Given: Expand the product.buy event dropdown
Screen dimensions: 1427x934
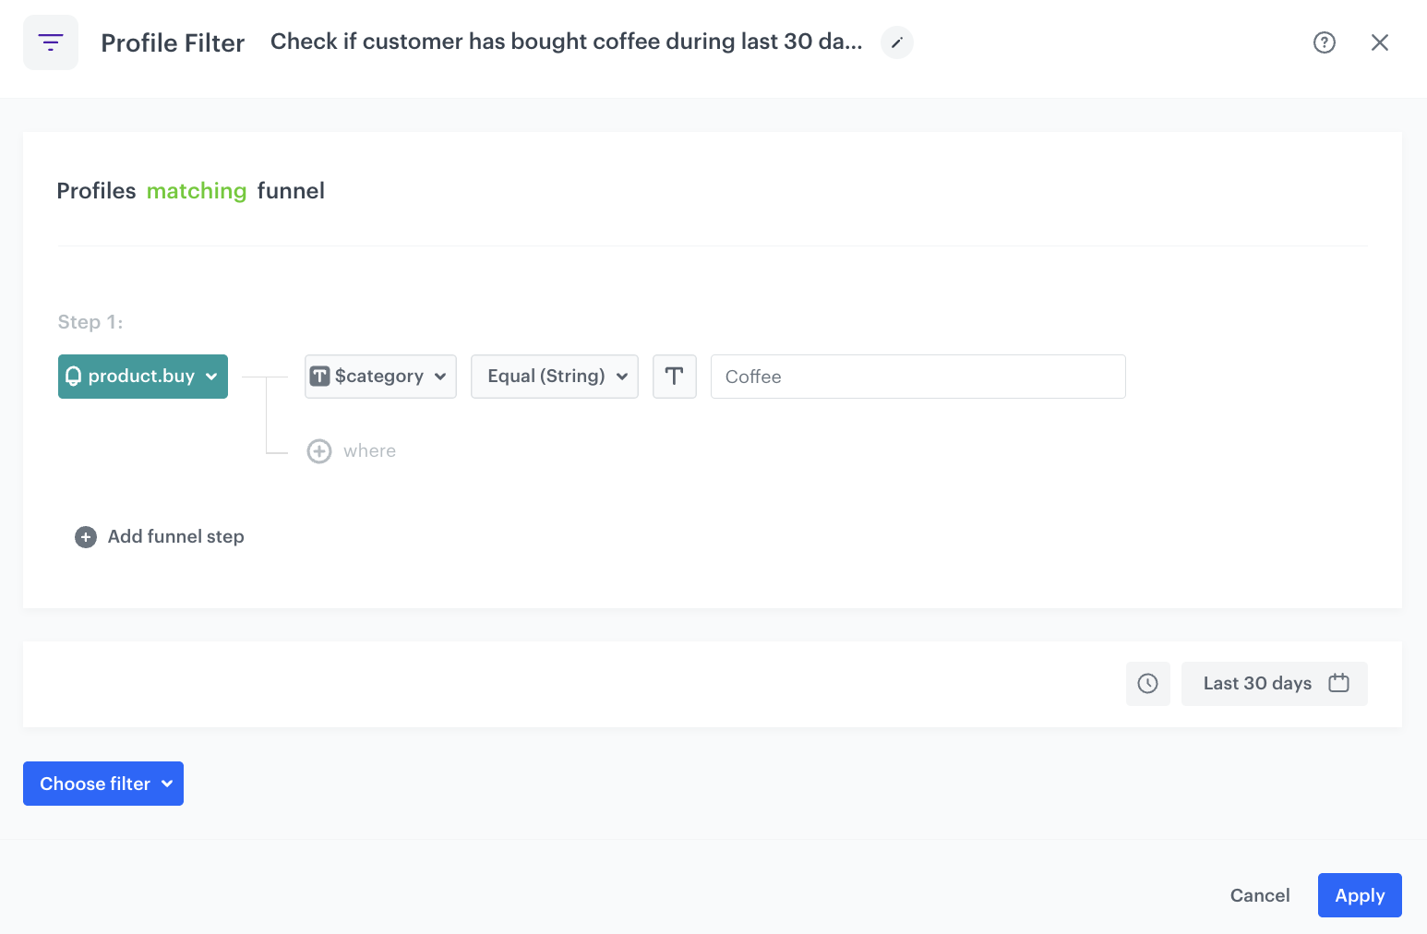Looking at the screenshot, I should pyautogui.click(x=143, y=377).
